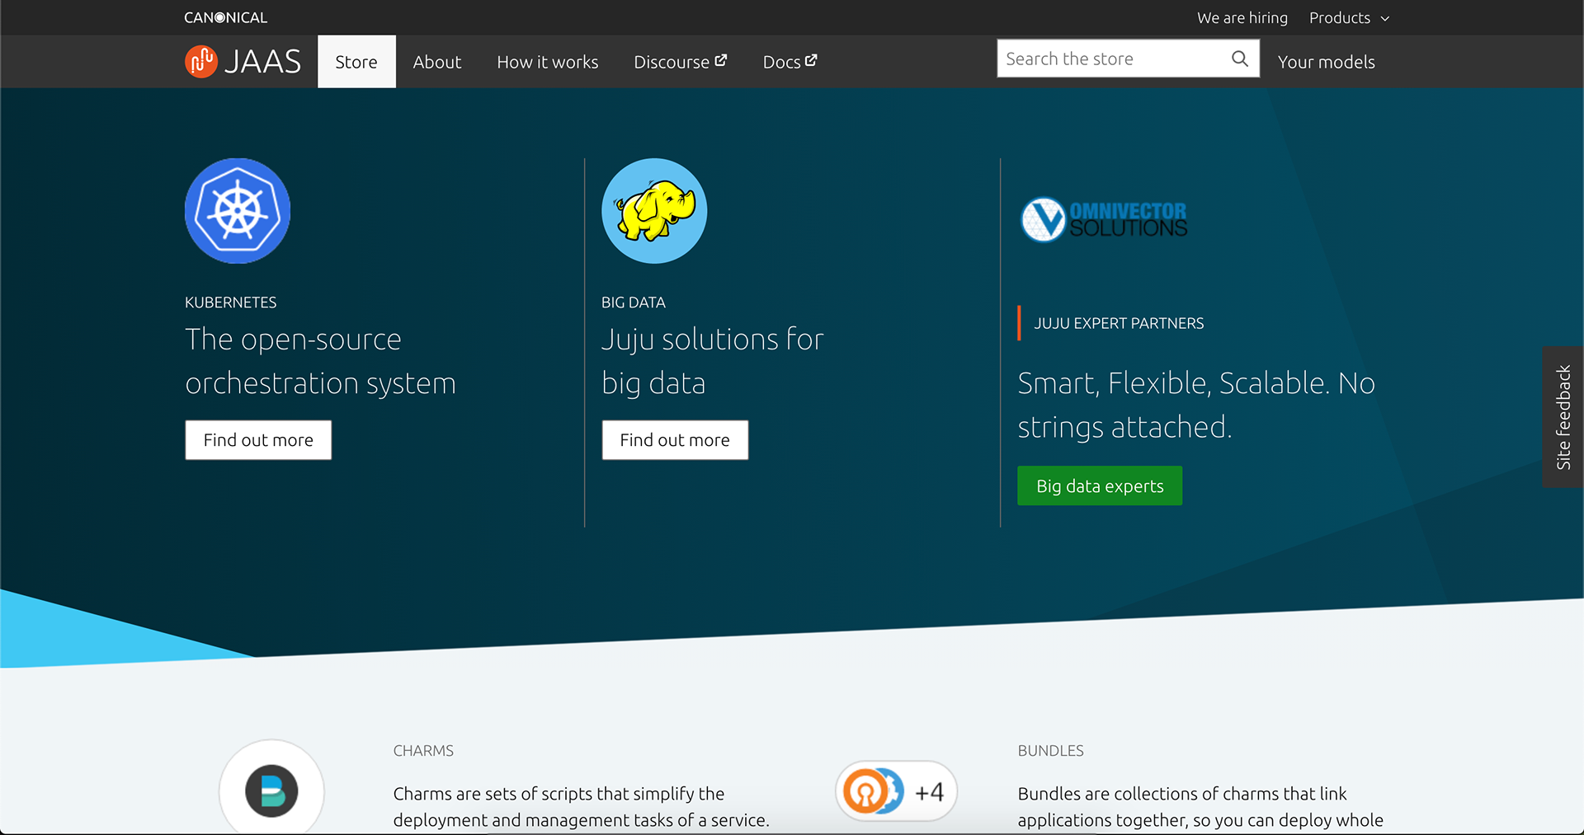The width and height of the screenshot is (1584, 835).
Task: Click the Hadoop elephant big data icon
Action: [x=654, y=211]
